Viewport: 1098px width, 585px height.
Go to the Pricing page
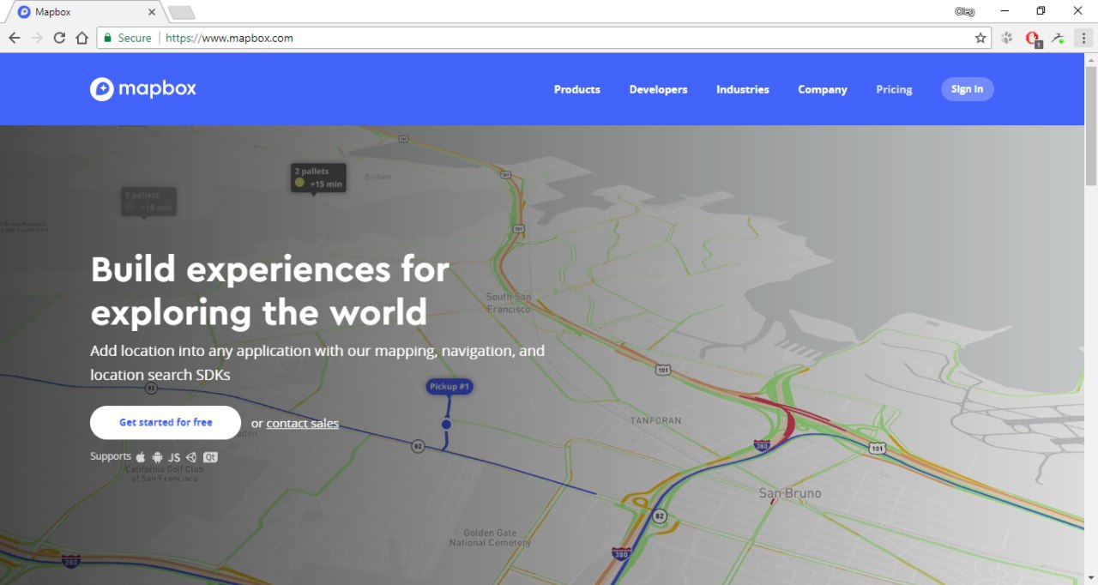click(x=894, y=89)
